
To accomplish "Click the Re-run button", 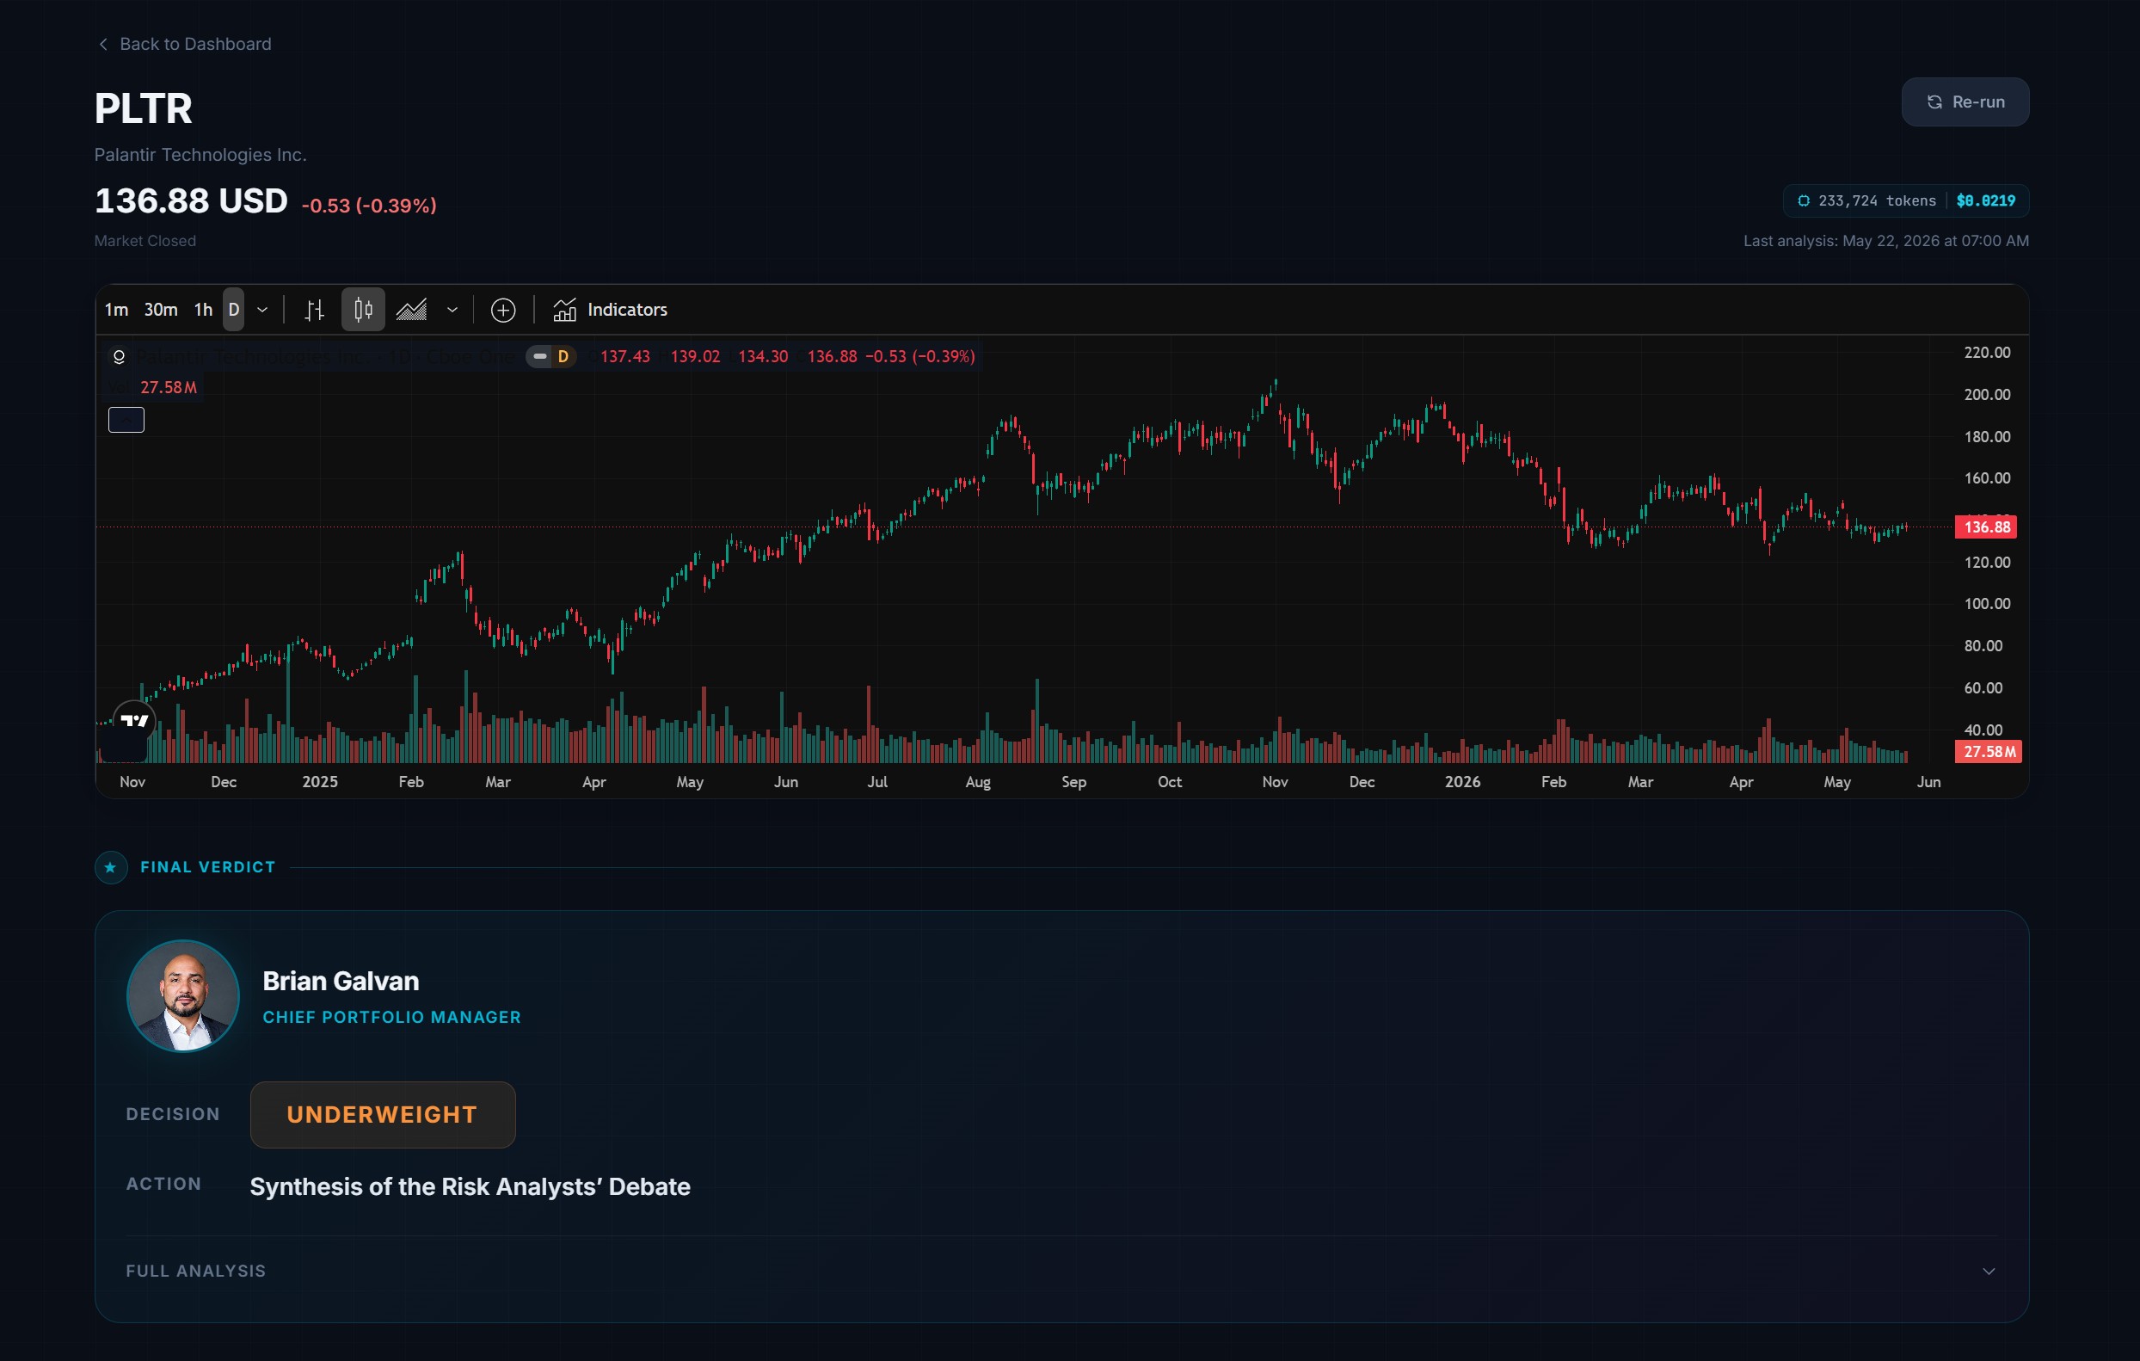I will coord(1964,102).
